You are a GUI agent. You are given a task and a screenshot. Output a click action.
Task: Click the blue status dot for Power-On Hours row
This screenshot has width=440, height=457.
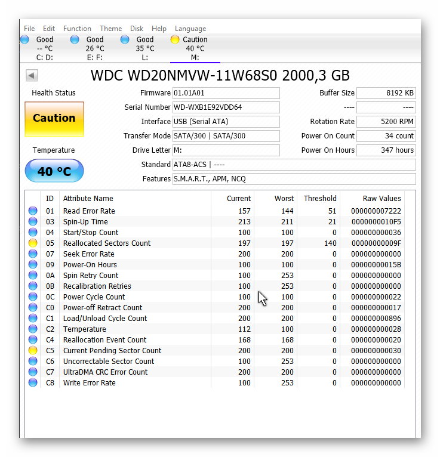click(x=33, y=265)
